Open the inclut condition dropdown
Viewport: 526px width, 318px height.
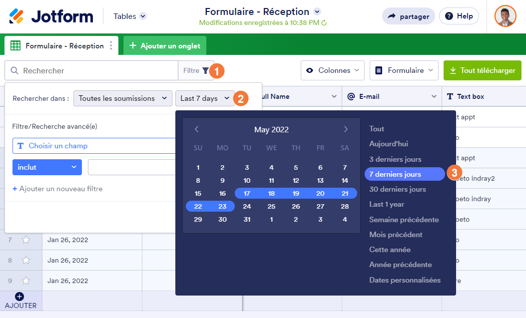click(x=47, y=167)
